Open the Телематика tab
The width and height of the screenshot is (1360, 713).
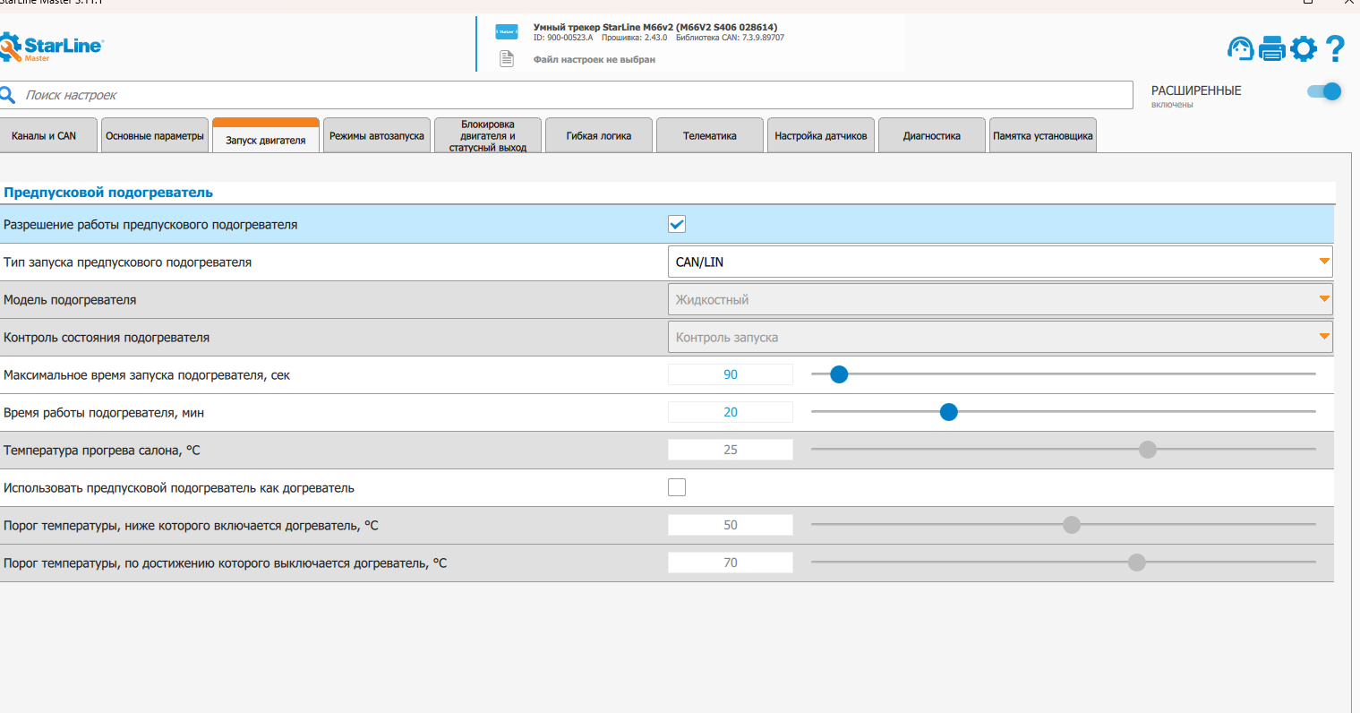click(x=709, y=136)
